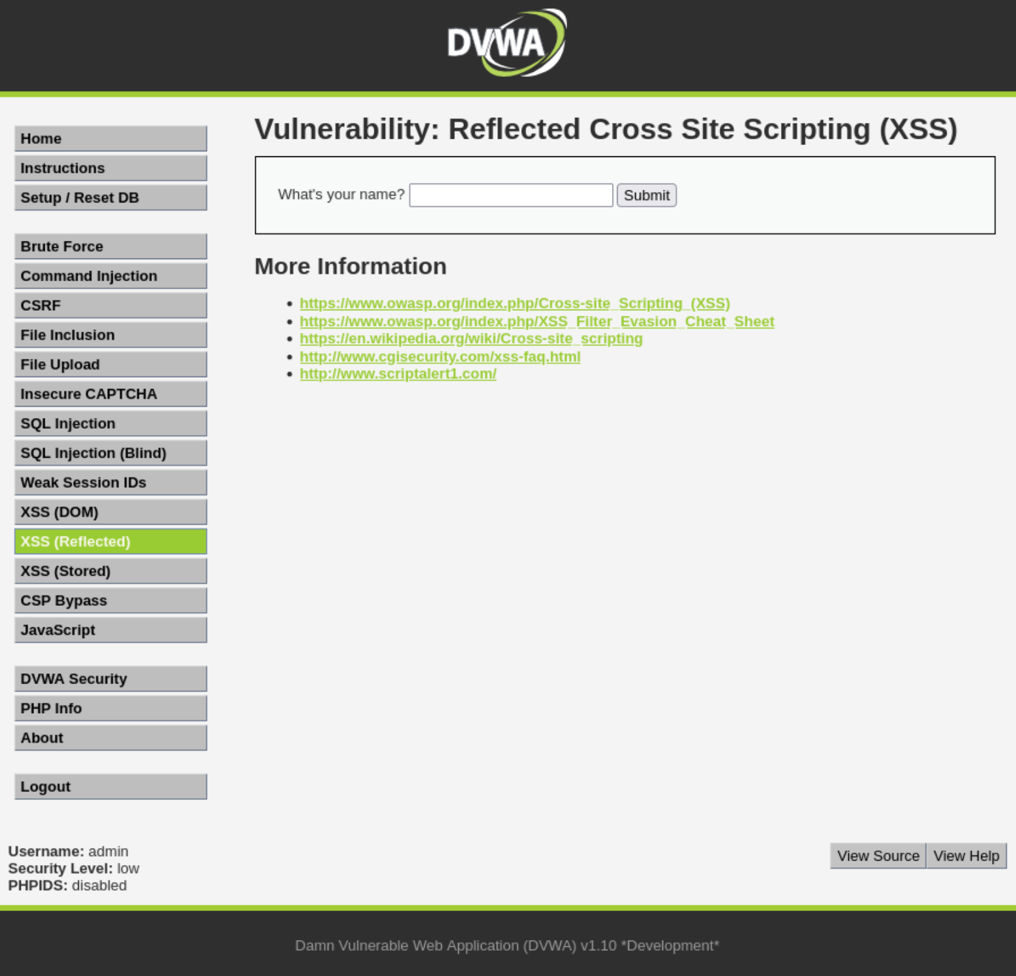Visit the scriptalert1.com link

[398, 374]
